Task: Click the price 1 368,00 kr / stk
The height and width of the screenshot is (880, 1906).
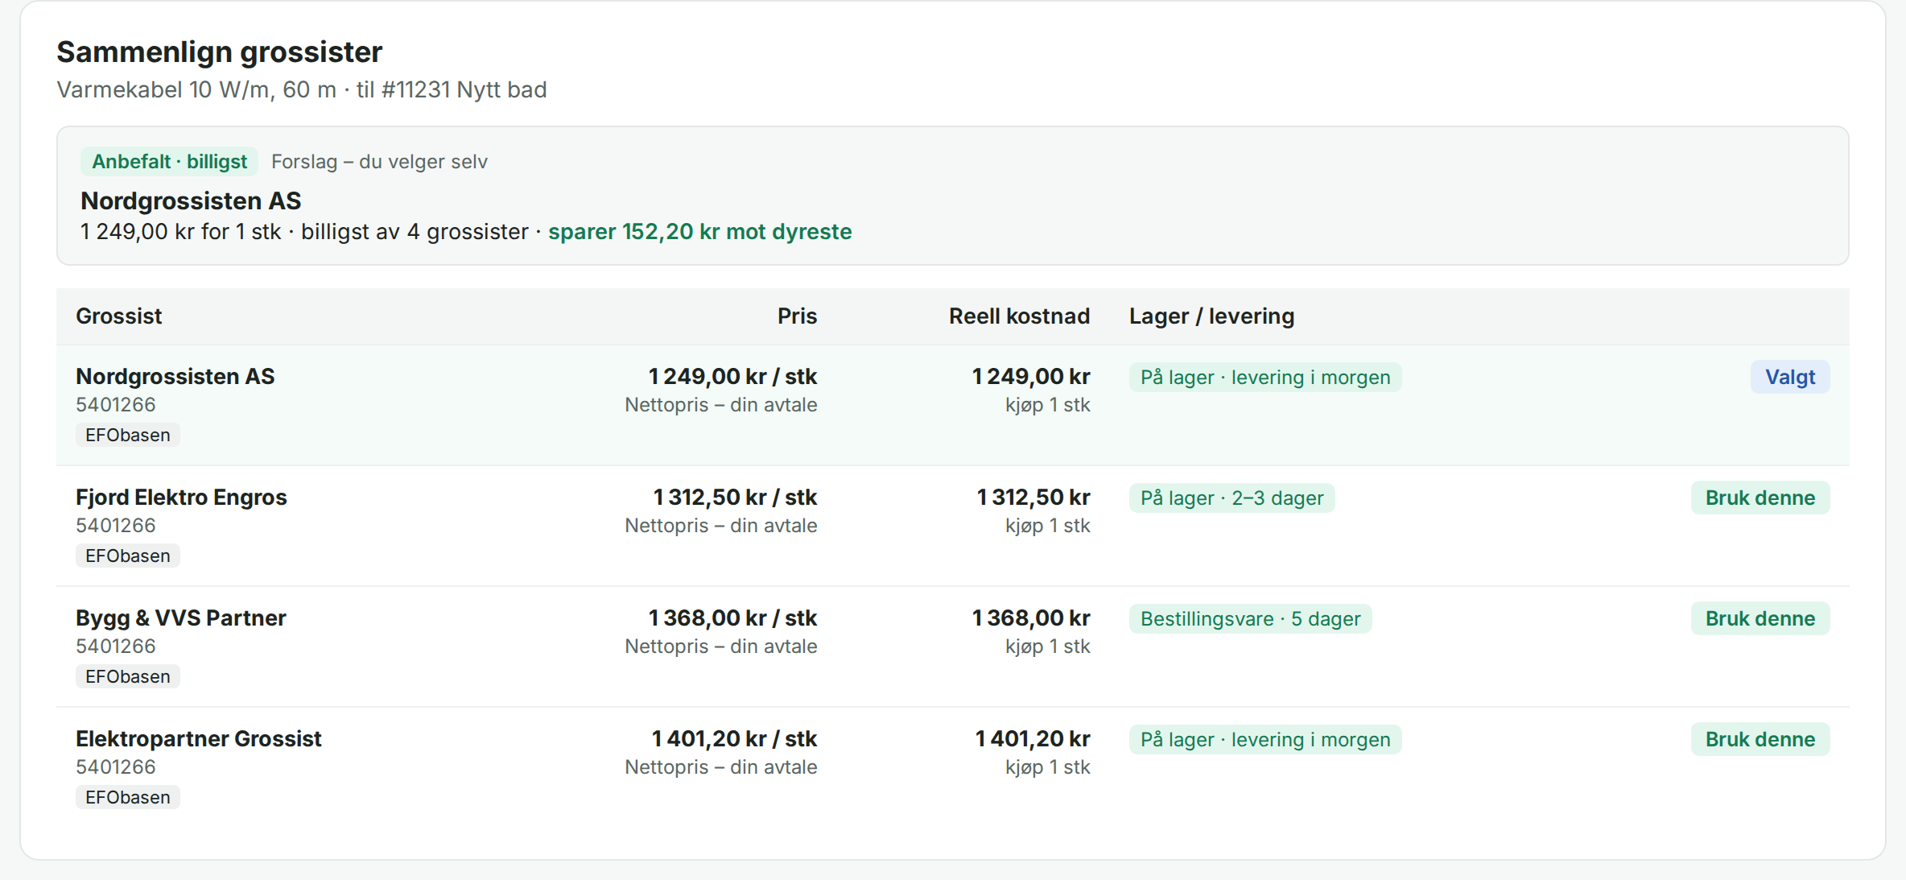Action: coord(732,618)
